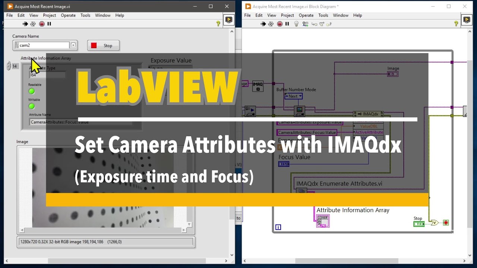
Task: Click the front panel vertical scrollbar down arrow
Action: [232, 255]
